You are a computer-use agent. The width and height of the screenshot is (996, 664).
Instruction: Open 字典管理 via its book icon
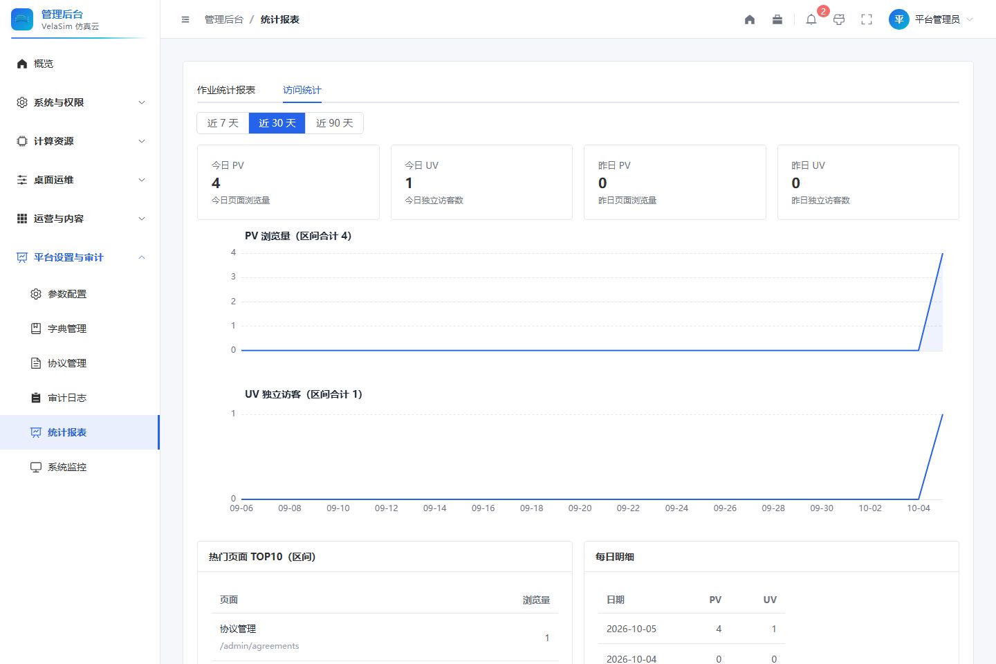pos(36,329)
